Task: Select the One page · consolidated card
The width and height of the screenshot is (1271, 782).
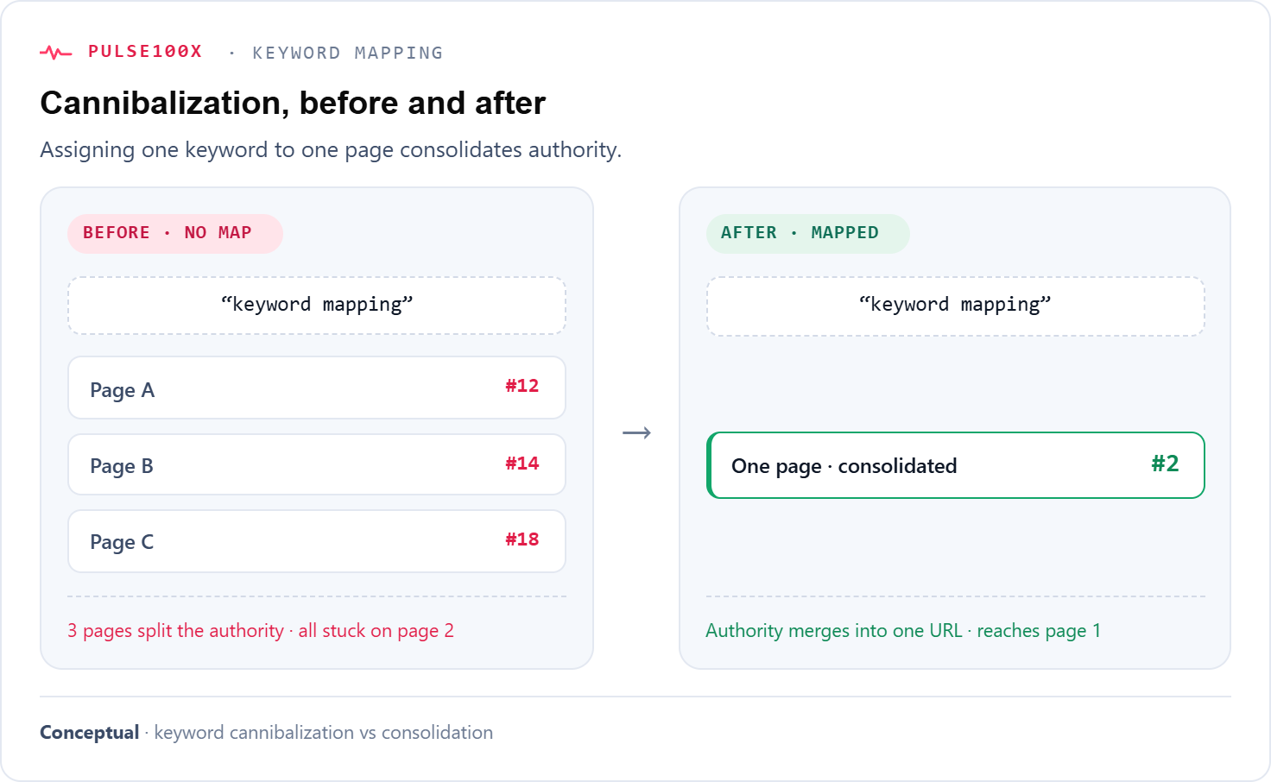Action: 956,465
